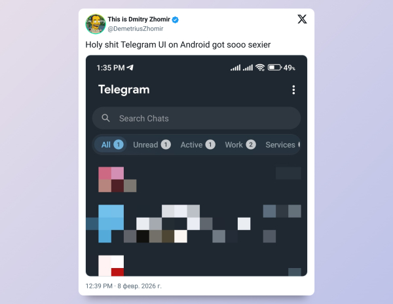Tap the Wi-Fi status icon
The image size is (393, 304).
coord(260,67)
